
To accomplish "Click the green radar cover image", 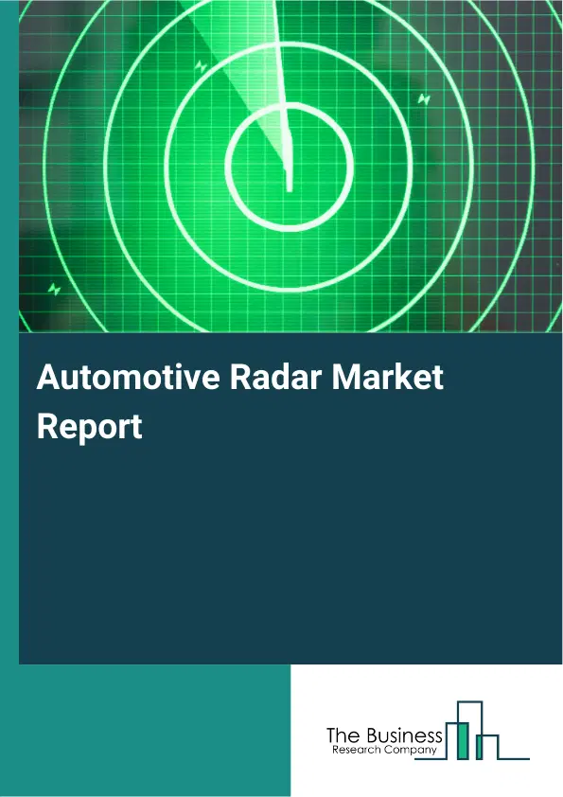I will click(290, 167).
